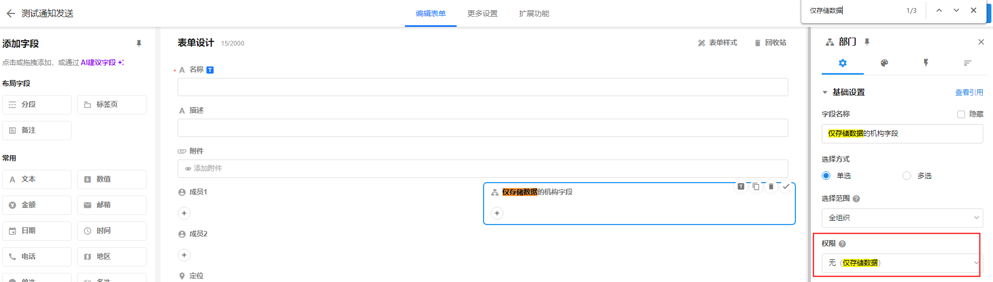Edit the 字段名称 input
993x282 pixels.
click(903, 134)
